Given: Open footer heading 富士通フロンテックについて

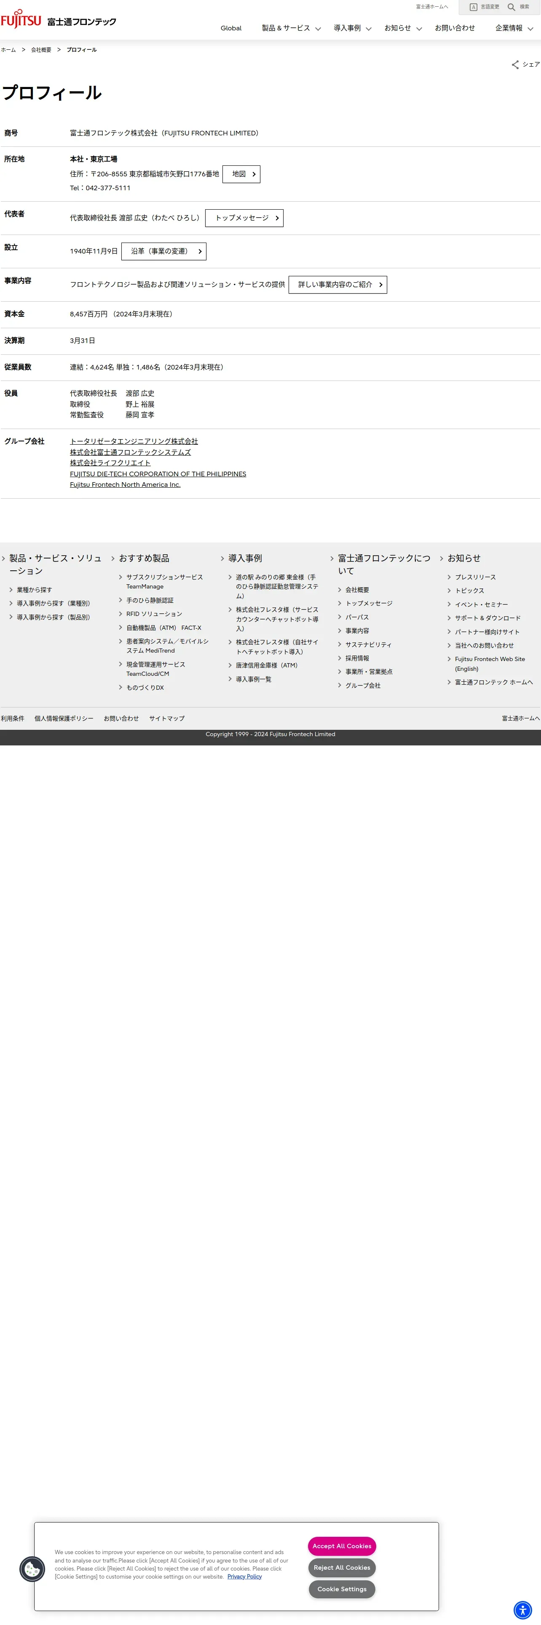Looking at the screenshot, I should pyautogui.click(x=384, y=564).
